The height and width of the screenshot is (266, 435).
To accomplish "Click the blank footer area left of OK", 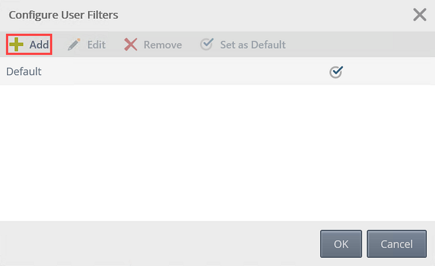I will tap(159, 244).
